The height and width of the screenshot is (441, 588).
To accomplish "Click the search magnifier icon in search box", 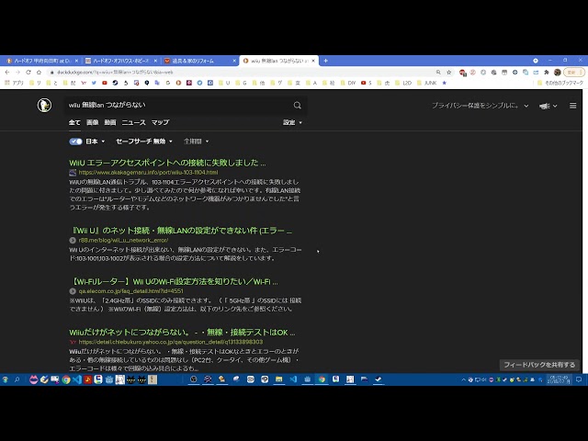I will [x=298, y=106].
